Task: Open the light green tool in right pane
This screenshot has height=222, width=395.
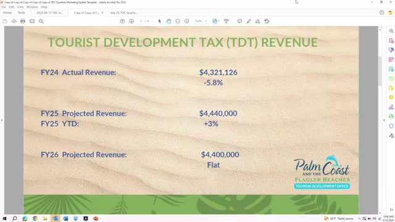Action: point(391,78)
